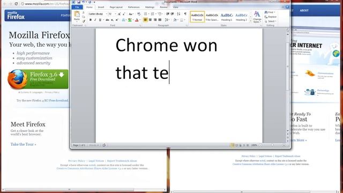343x193 pixels.
Task: Click the Paste icon in Word
Action: coord(77,14)
